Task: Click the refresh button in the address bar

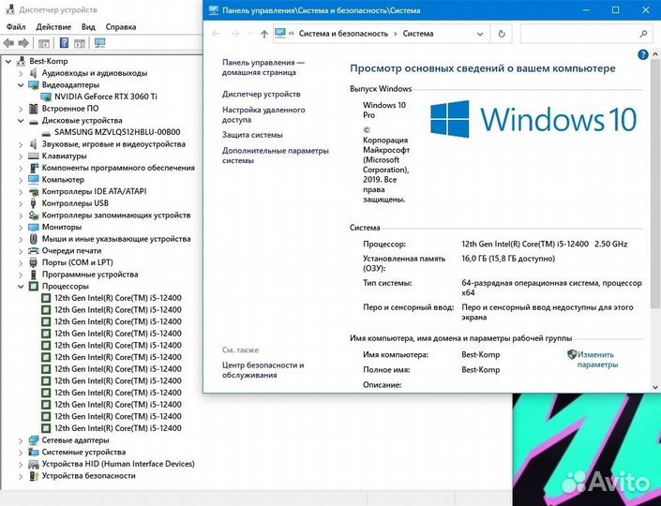Action: pos(502,34)
